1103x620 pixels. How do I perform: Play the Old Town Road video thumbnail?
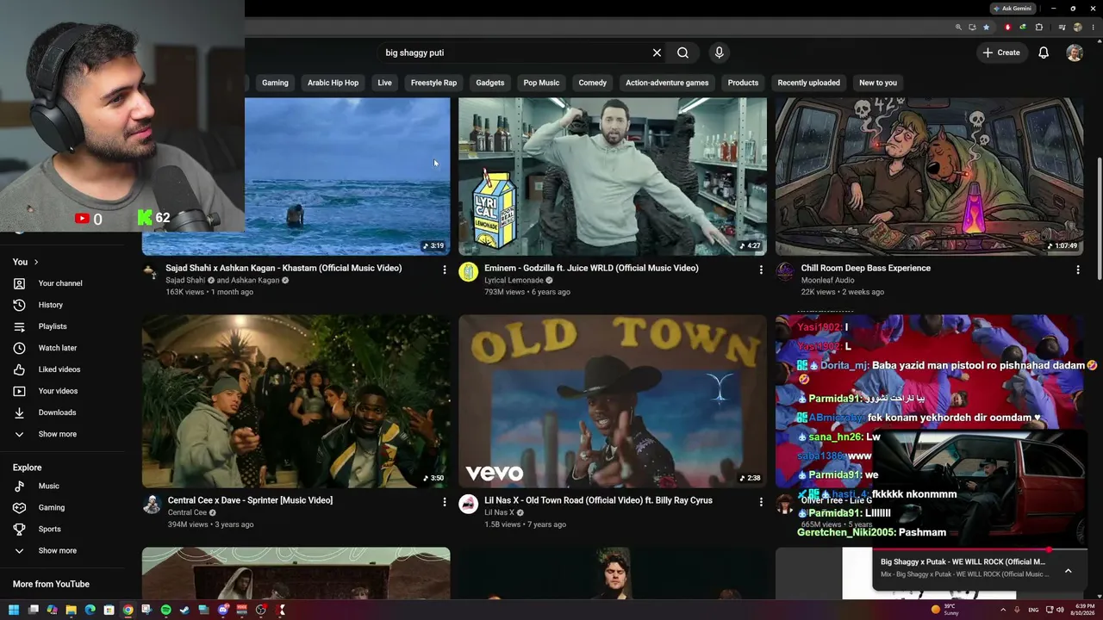[x=612, y=401]
